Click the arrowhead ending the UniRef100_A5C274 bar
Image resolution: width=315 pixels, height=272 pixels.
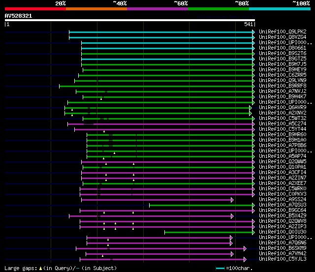click(x=253, y=124)
